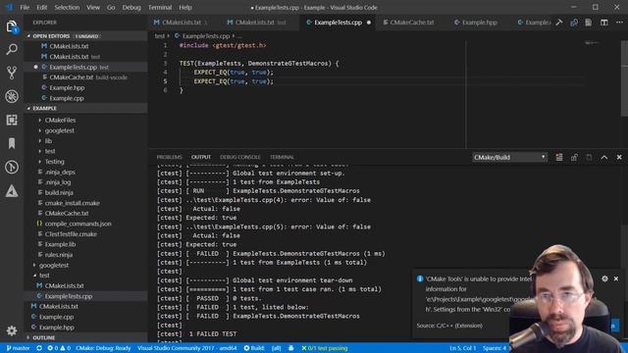628x353 pixels.
Task: Open the Help menu
Action: (185, 7)
